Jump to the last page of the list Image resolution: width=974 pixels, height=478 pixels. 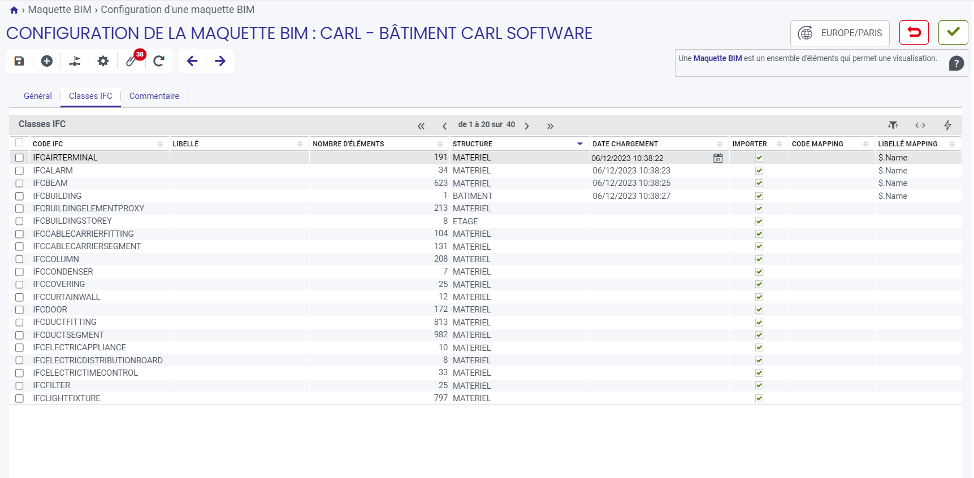click(550, 125)
